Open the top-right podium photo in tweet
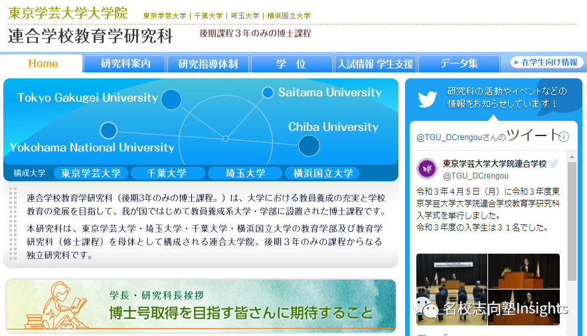 (x=524, y=271)
